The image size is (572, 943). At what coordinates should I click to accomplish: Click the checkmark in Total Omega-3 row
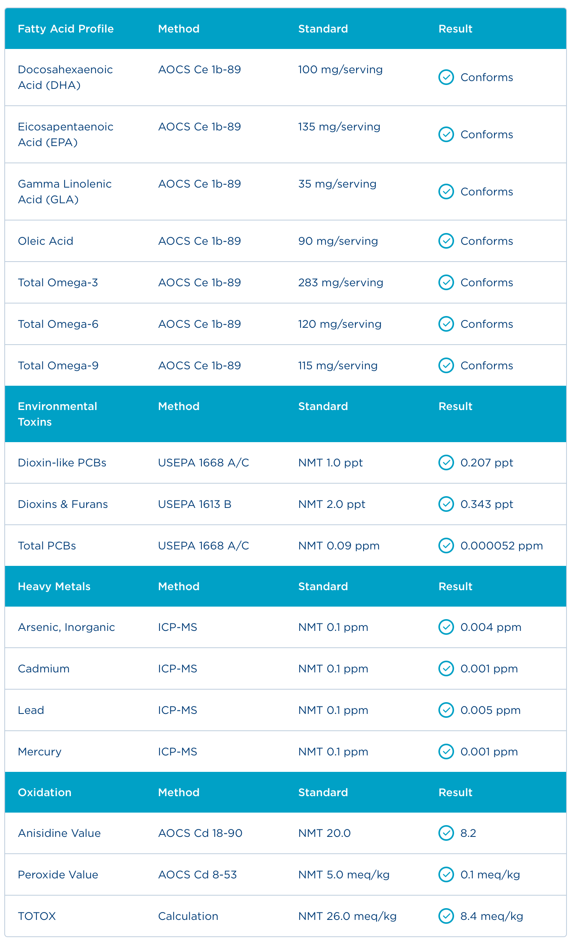[x=446, y=282]
